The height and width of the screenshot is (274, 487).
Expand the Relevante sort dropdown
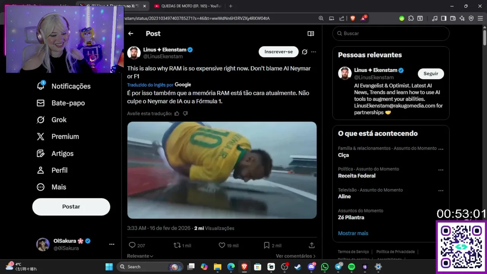[140, 256]
